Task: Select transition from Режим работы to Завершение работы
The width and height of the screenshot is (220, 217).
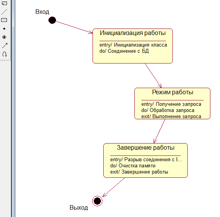Action: (159, 131)
